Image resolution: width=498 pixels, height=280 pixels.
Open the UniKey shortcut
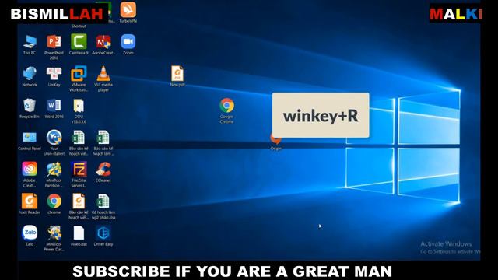coord(54,74)
